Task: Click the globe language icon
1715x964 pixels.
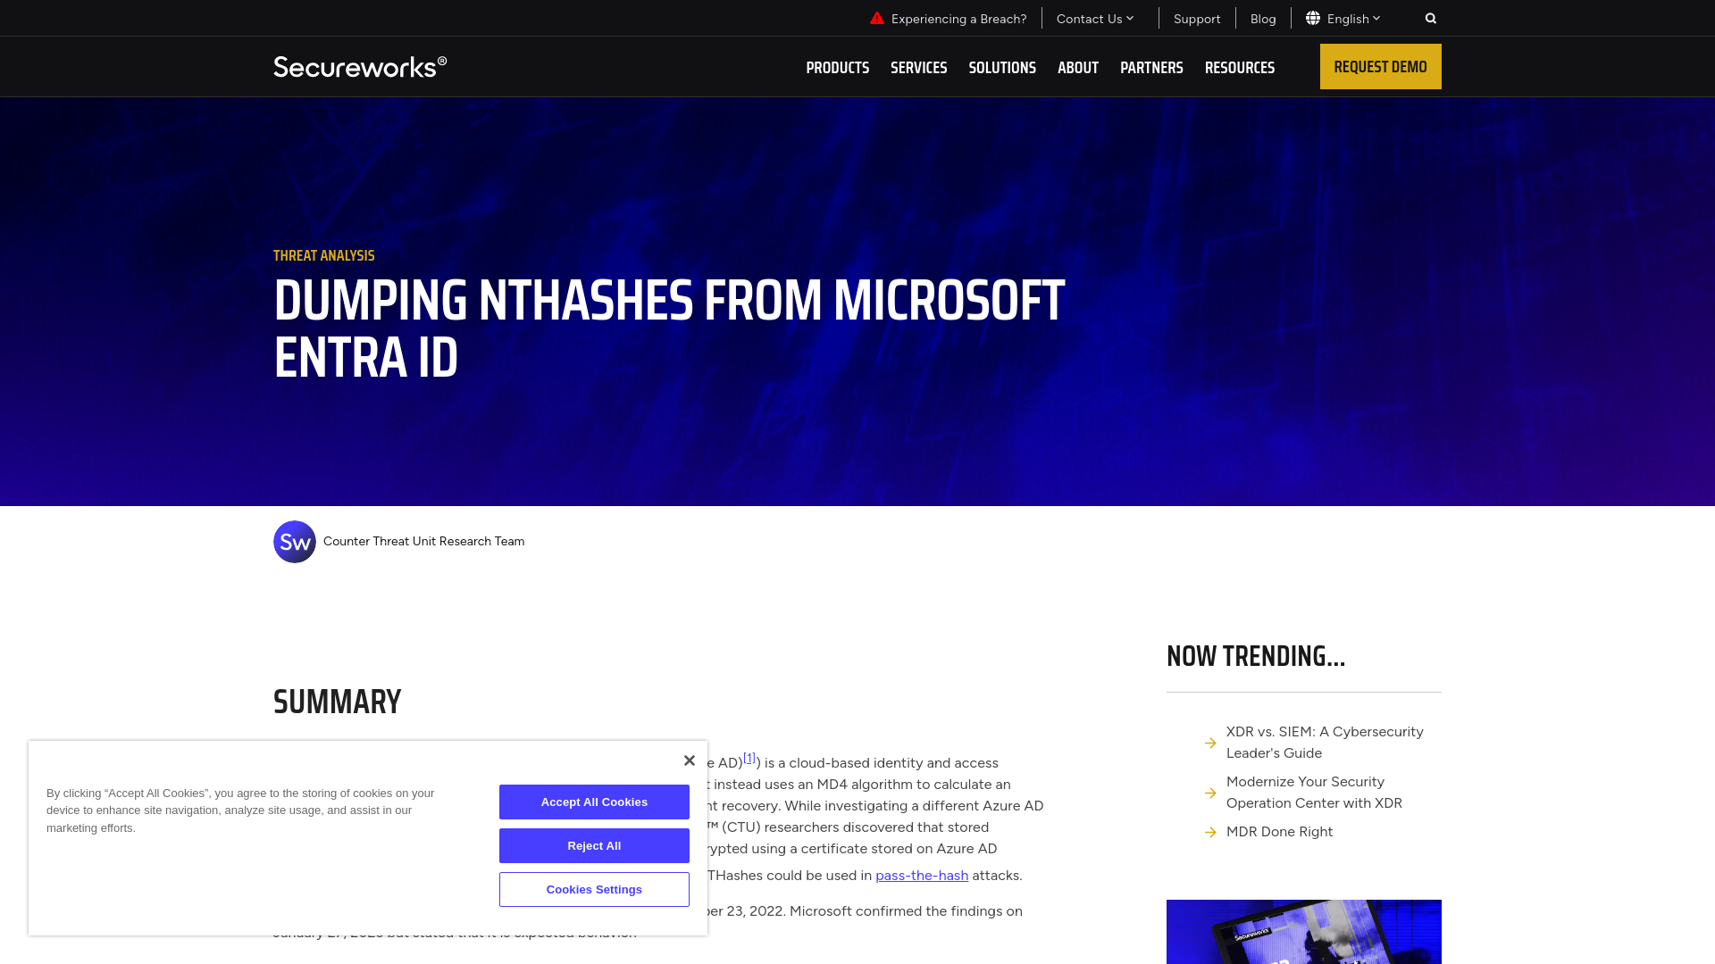Action: coord(1312,18)
